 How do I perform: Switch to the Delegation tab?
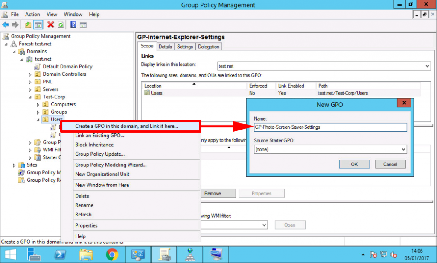(x=209, y=46)
